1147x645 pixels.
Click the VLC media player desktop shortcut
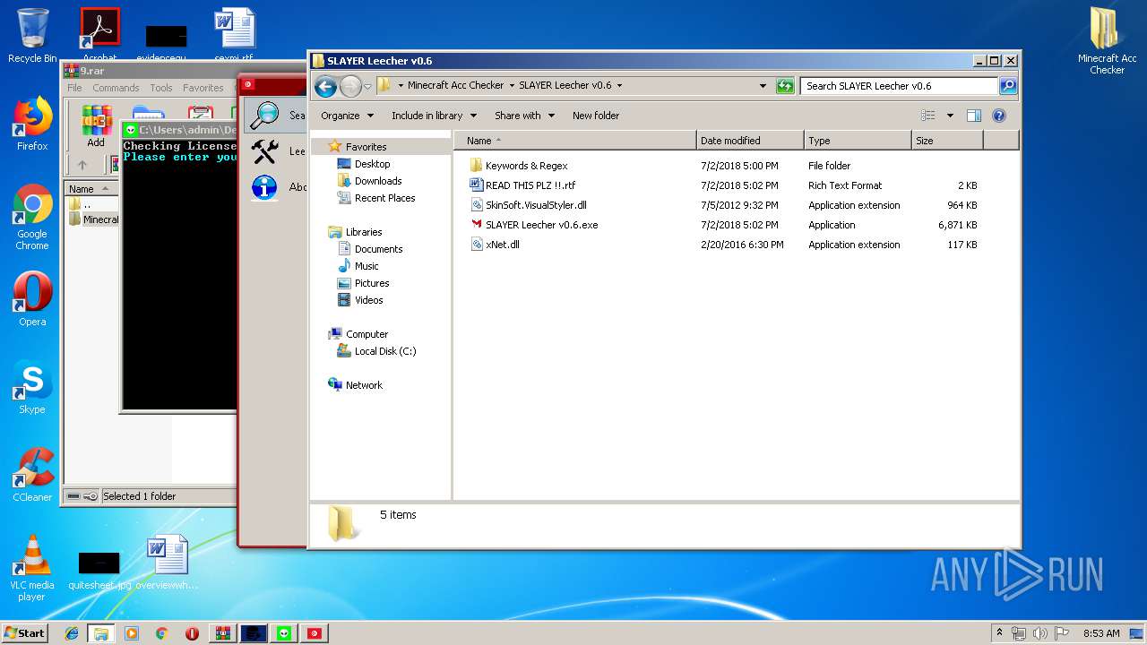click(x=32, y=568)
